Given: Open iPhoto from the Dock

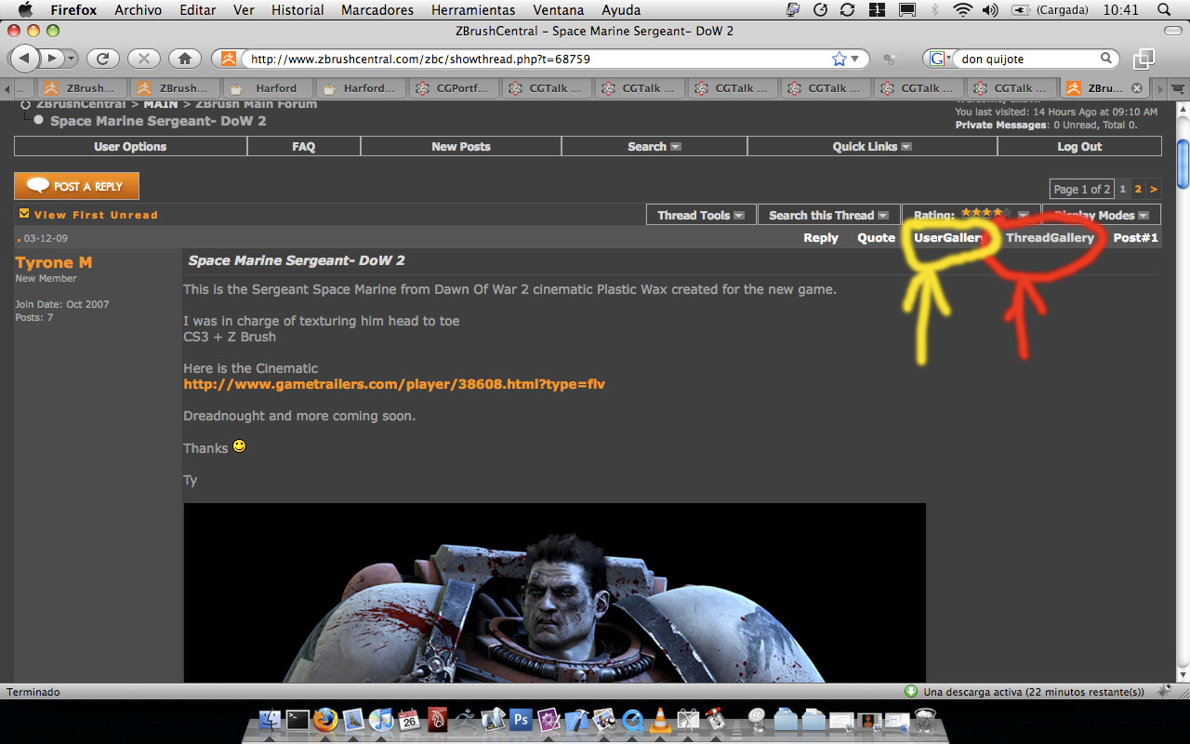Looking at the screenshot, I should pos(604,719).
